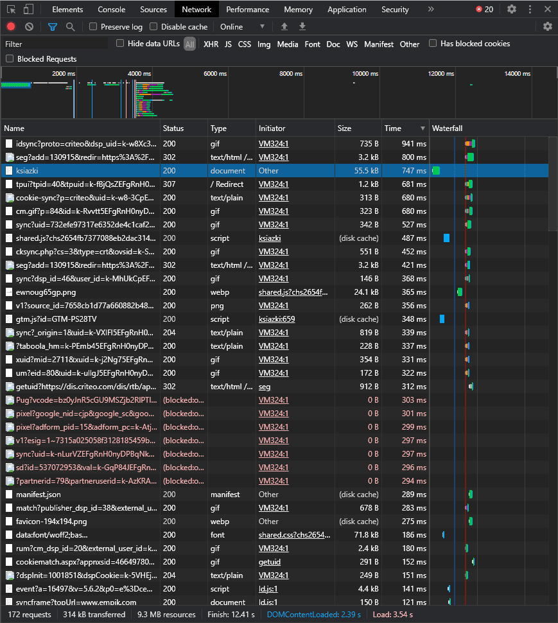This screenshot has width=558, height=623.
Task: Click the timeline overview at 4000 ms marker
Action: tap(139, 73)
